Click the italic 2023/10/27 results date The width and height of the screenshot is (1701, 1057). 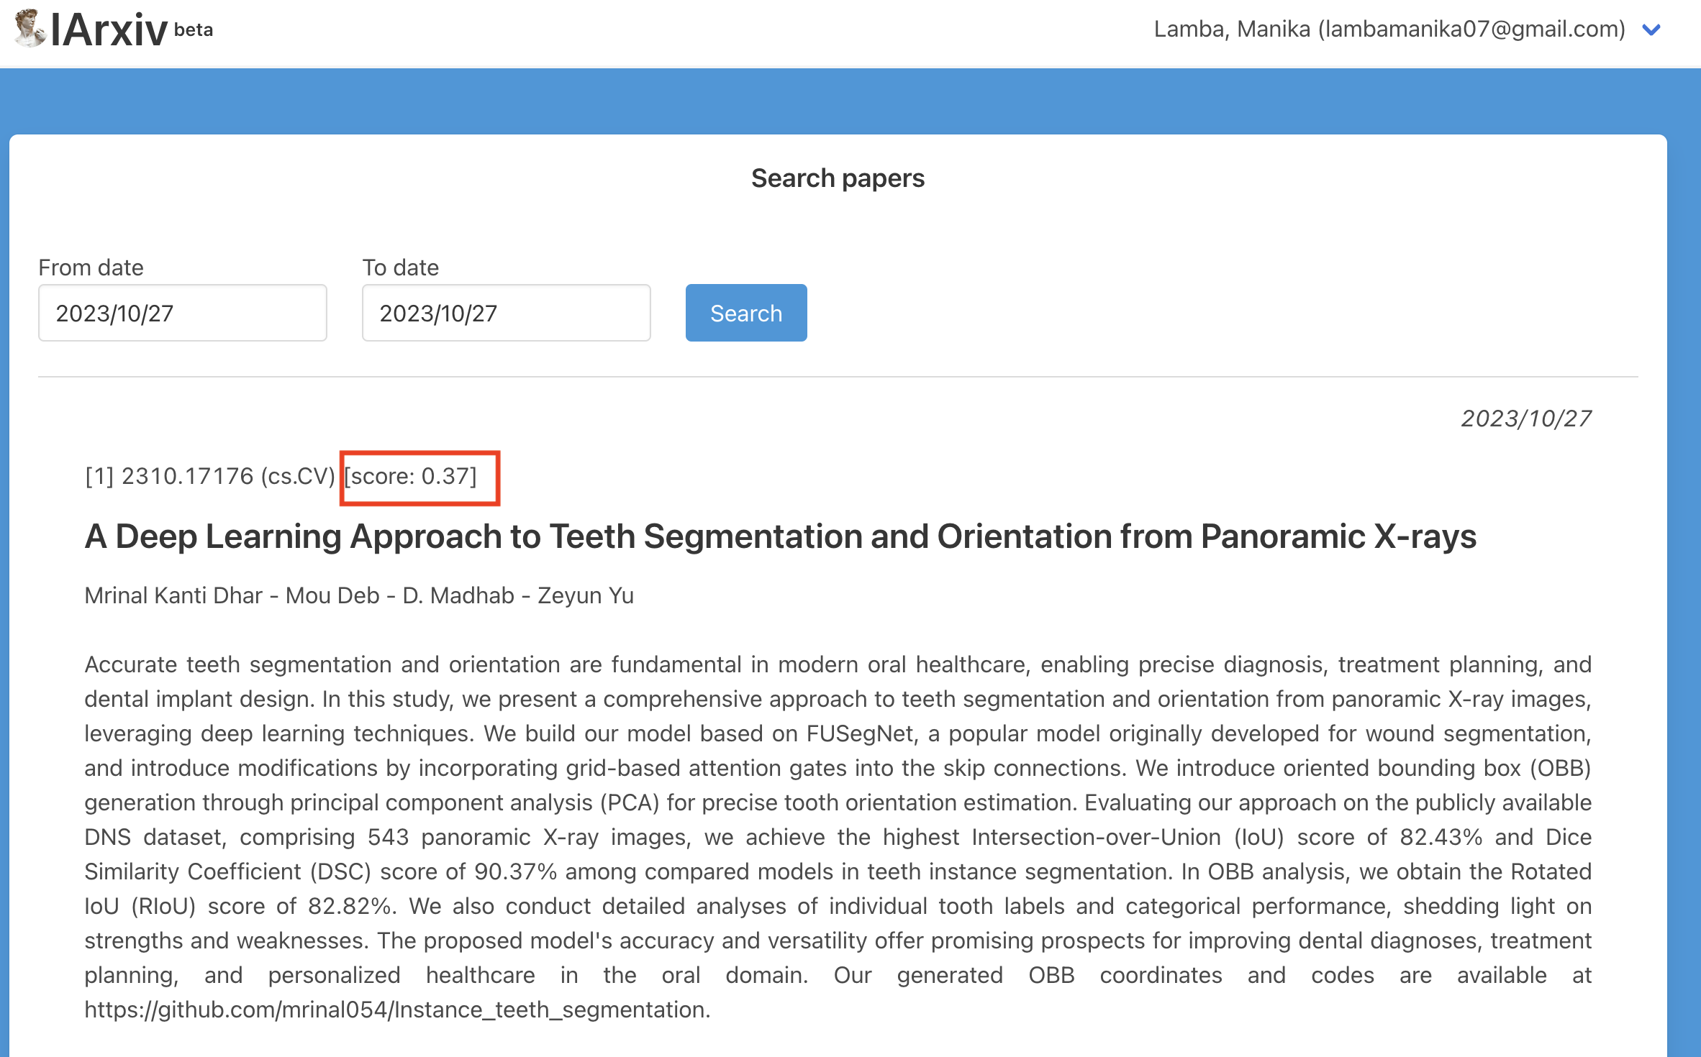1525,418
